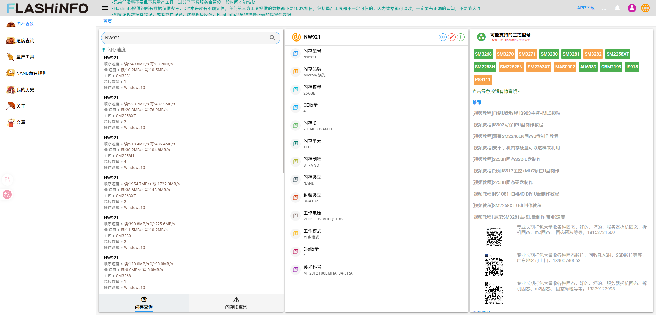The height and width of the screenshot is (315, 656).
Task: Click the blue target icon beside NW921
Action: (x=443, y=37)
